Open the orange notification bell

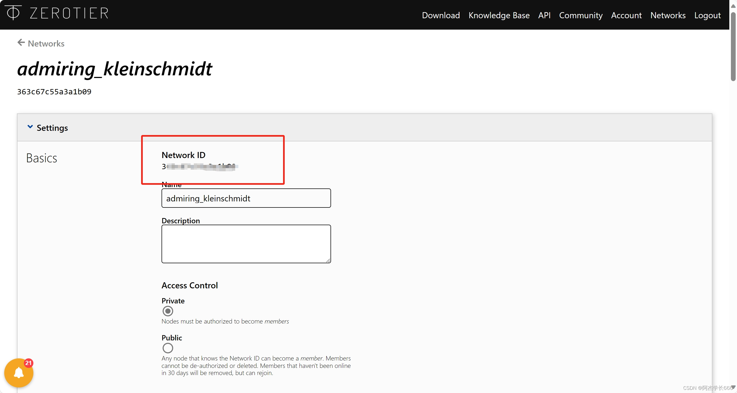click(x=19, y=373)
